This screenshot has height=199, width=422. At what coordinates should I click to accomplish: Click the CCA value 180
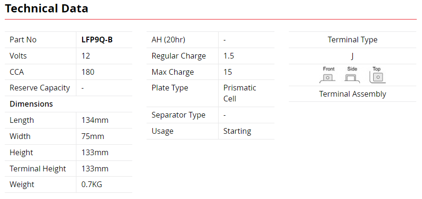point(88,72)
